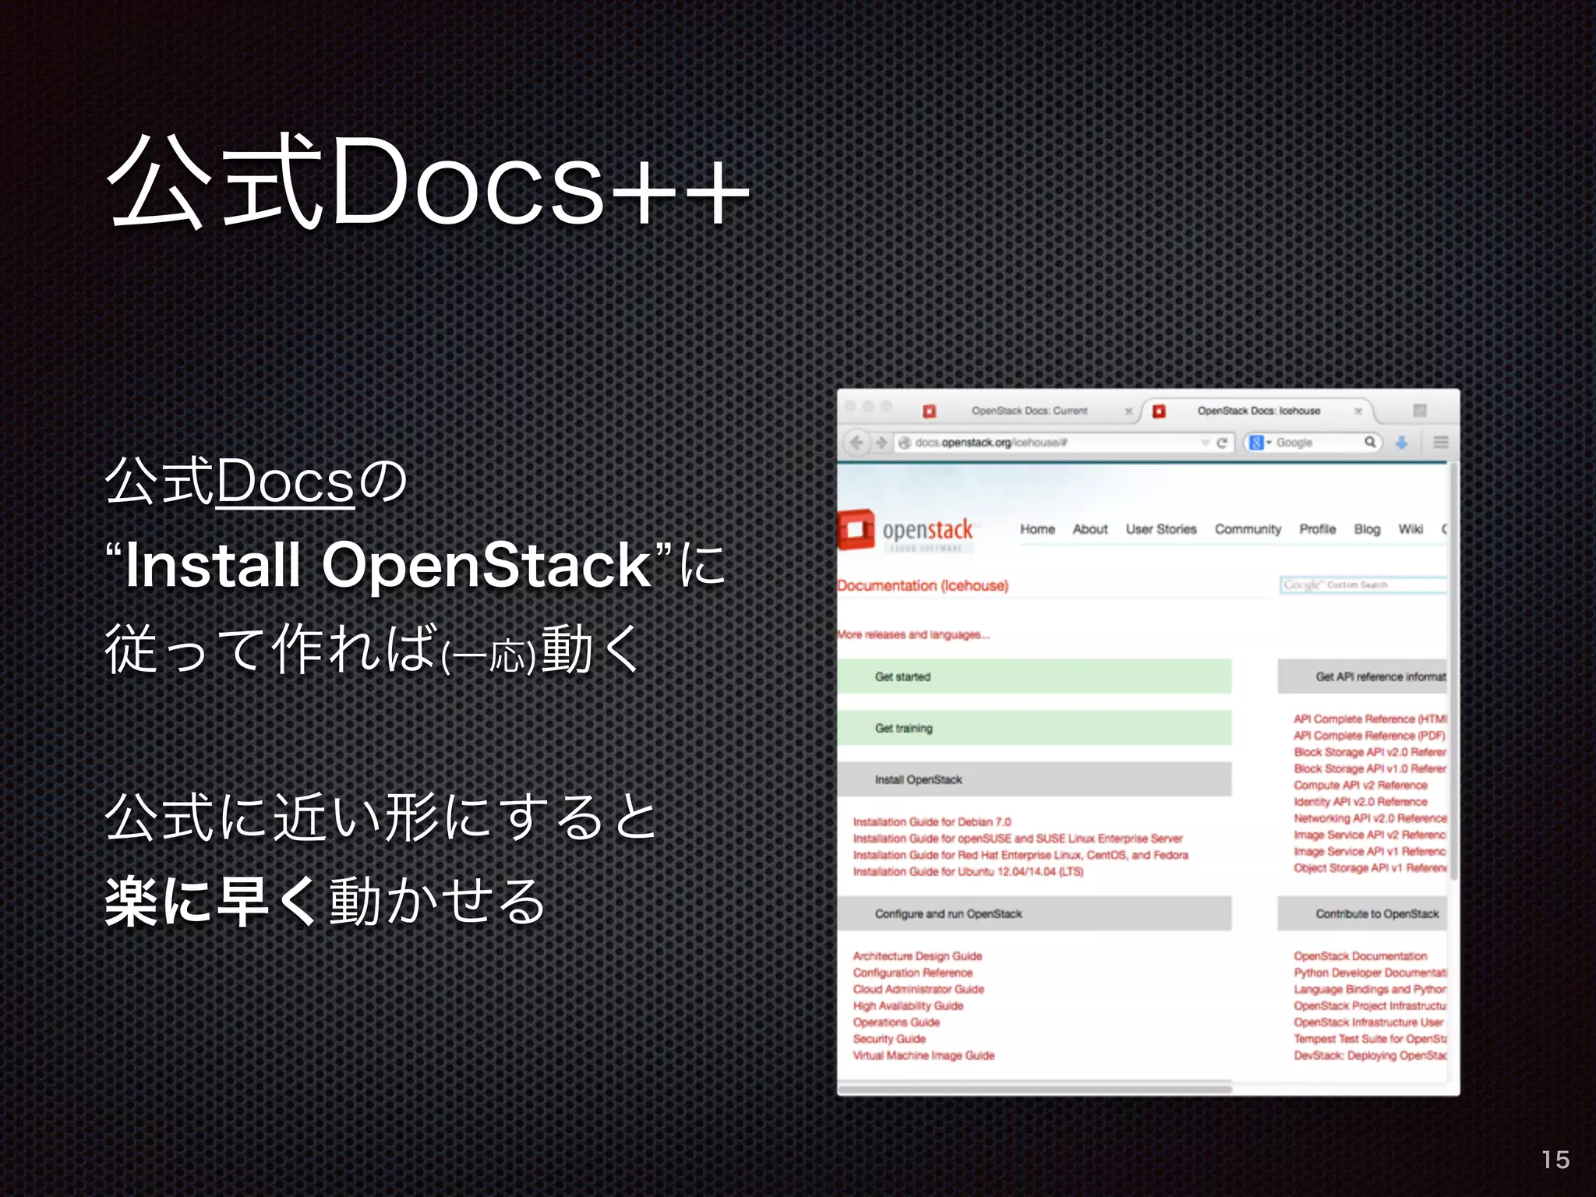1596x1197 pixels.
Task: Click the browser forward arrow button
Action: (881, 443)
